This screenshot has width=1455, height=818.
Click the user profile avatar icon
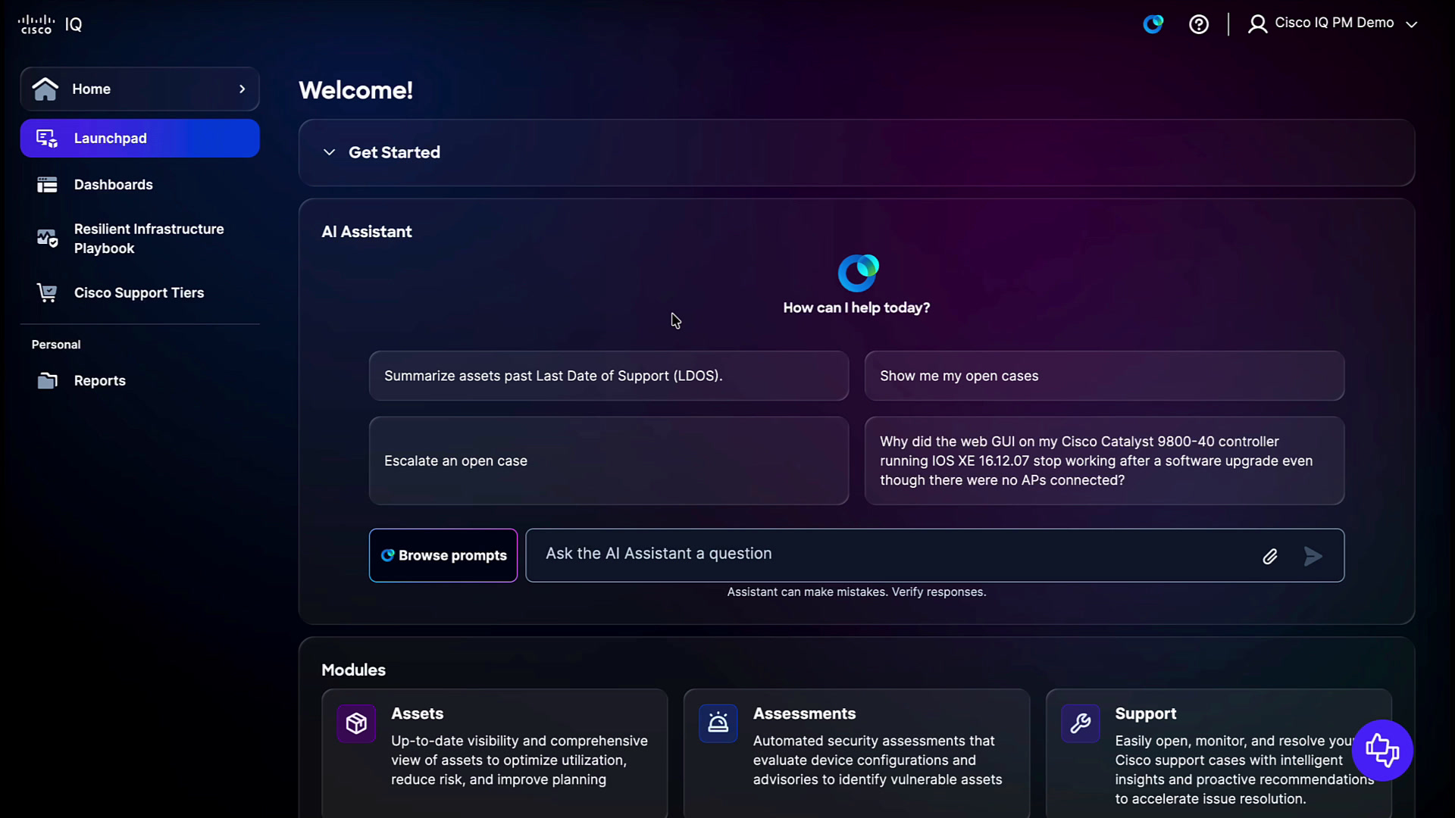click(x=1257, y=24)
